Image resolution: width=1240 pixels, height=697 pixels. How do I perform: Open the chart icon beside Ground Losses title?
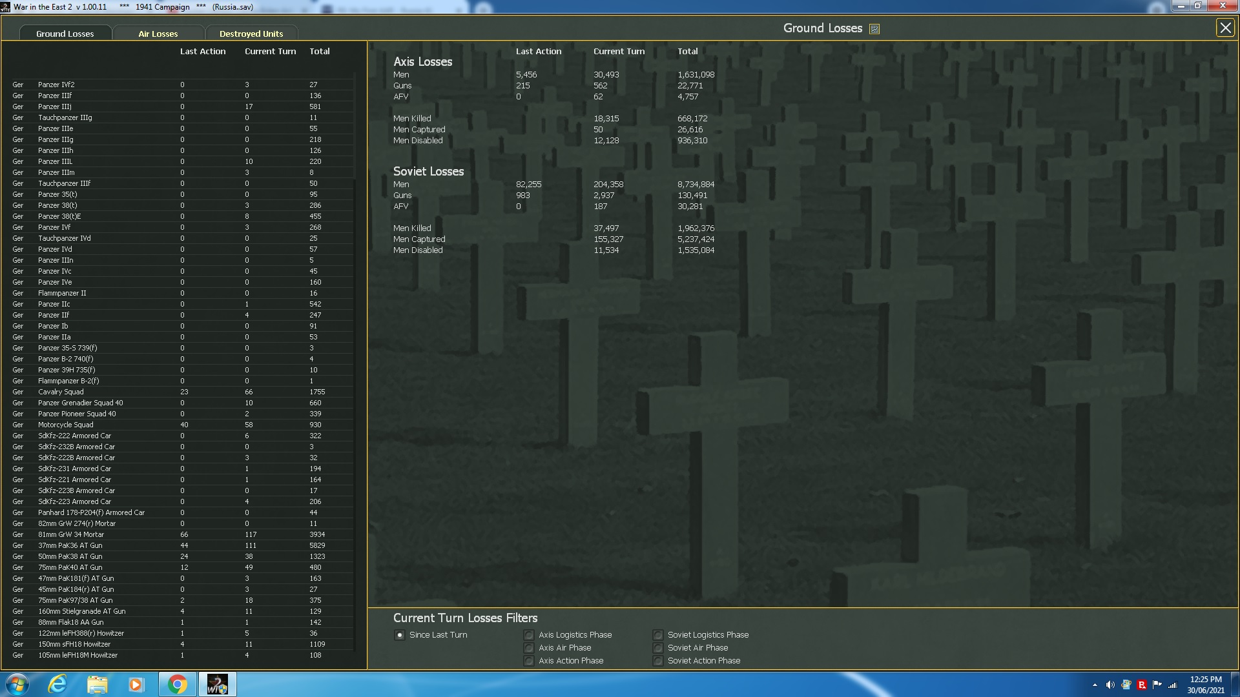point(874,28)
